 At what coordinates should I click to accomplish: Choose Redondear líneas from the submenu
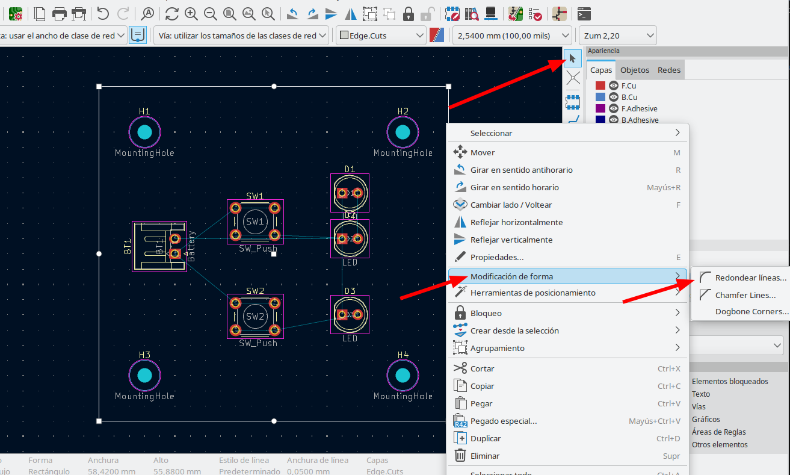(750, 278)
